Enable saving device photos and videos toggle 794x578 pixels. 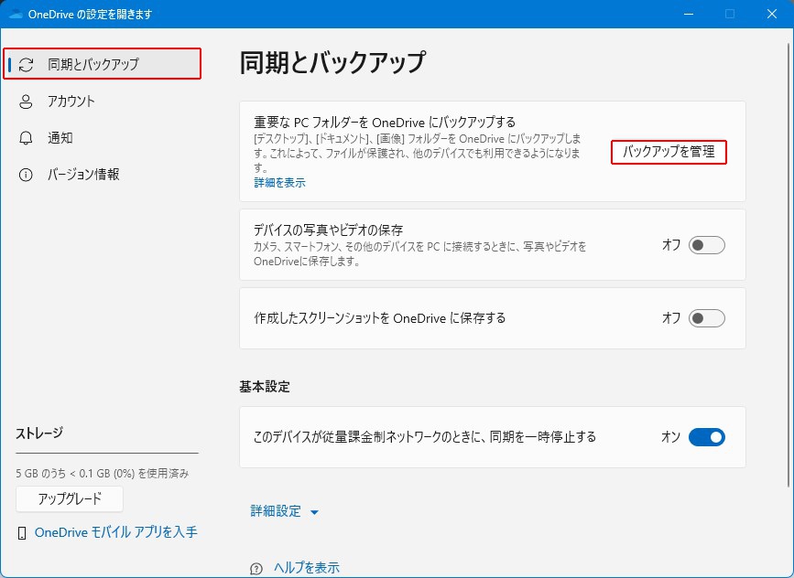(x=706, y=245)
